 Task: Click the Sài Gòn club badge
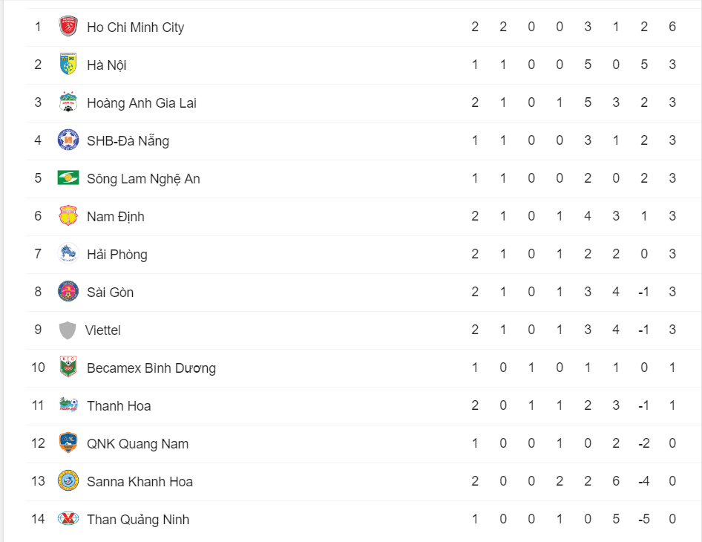[x=68, y=291]
